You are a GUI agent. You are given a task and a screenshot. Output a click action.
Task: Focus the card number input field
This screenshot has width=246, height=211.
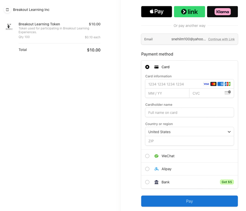tap(173, 84)
